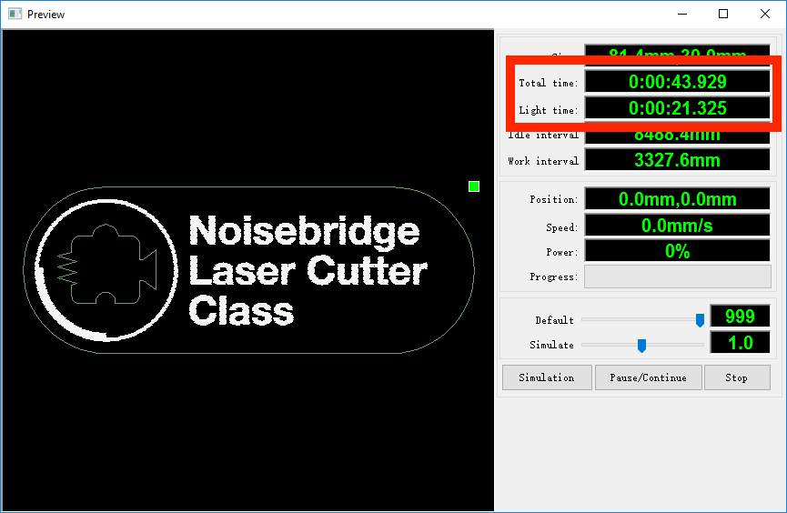The image size is (787, 513).
Task: Click the Simulation button
Action: pos(546,377)
